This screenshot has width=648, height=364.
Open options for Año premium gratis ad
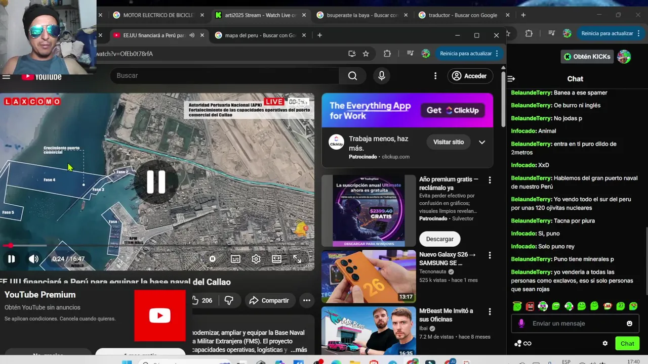coord(490,180)
